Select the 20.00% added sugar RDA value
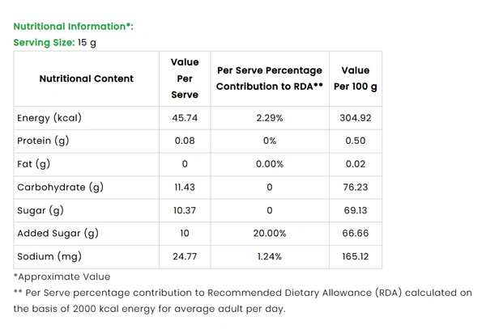Viewport: 486px width, 329px height. pyautogui.click(x=270, y=234)
